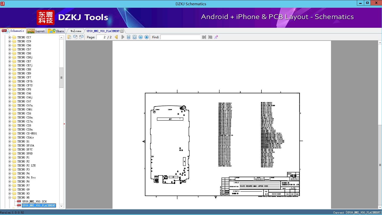This screenshot has height=215, width=382.
Task: Click the Page number input field
Action: click(101, 37)
